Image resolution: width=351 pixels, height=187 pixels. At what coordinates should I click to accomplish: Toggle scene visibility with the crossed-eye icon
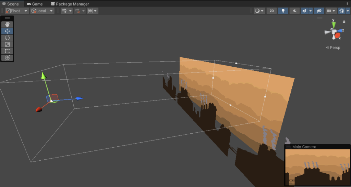pyautogui.click(x=319, y=11)
